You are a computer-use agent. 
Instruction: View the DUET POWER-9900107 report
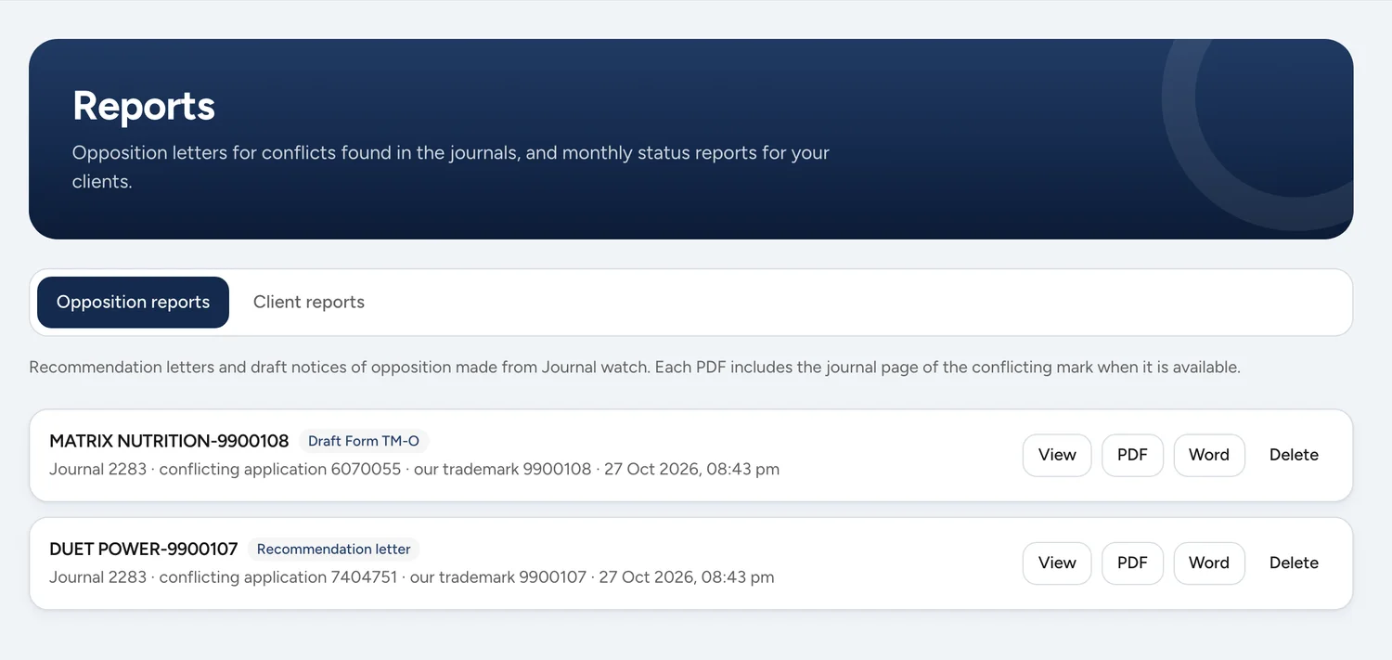click(x=1057, y=563)
